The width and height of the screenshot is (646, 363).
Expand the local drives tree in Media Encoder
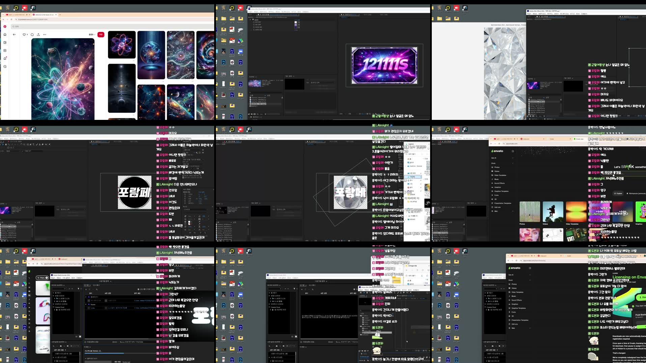click(x=53, y=296)
